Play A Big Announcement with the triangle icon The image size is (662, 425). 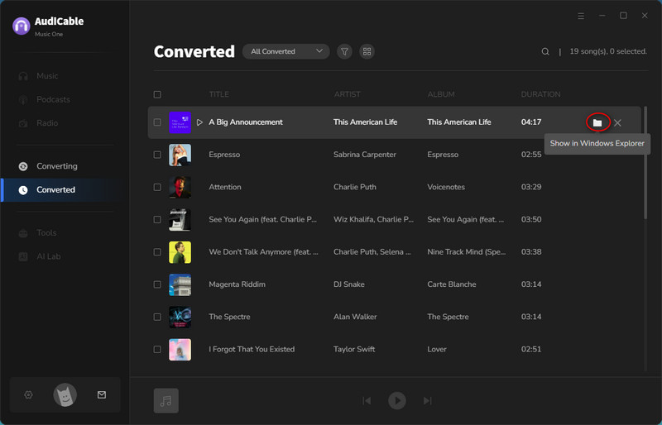pos(199,122)
